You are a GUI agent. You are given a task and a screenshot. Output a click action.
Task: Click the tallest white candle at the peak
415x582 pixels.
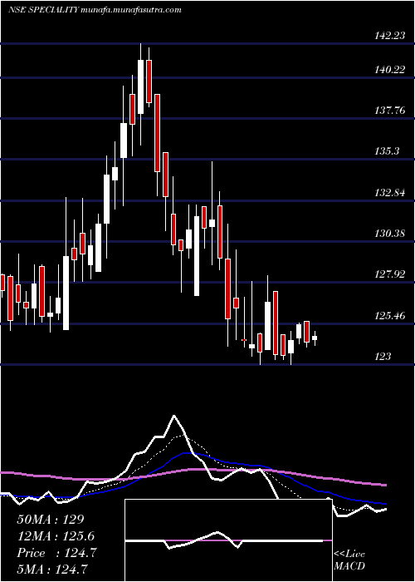[140, 86]
